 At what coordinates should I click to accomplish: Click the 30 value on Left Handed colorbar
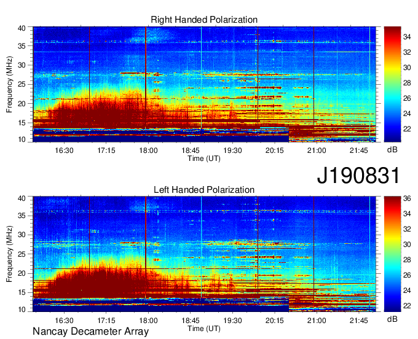click(407, 244)
